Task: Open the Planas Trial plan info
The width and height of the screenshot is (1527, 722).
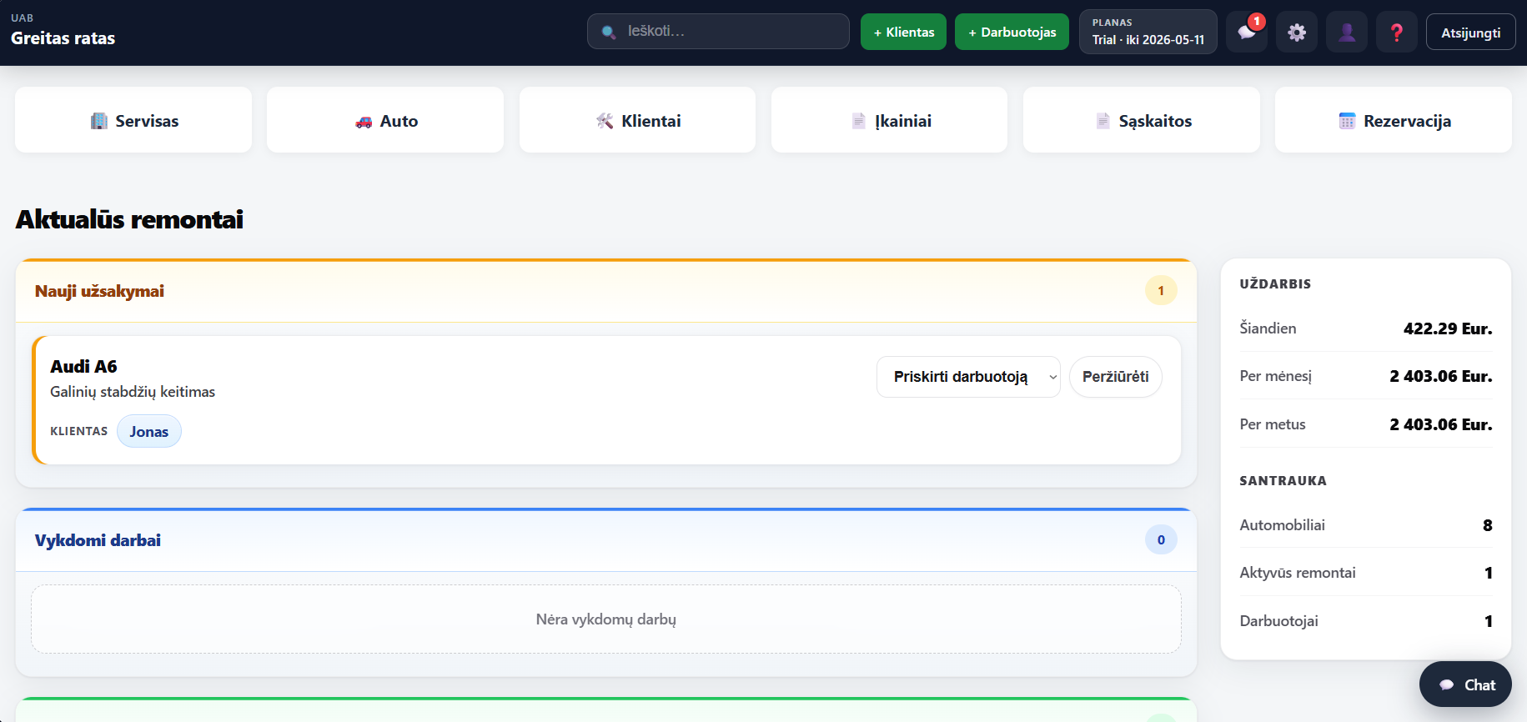Action: 1148,32
